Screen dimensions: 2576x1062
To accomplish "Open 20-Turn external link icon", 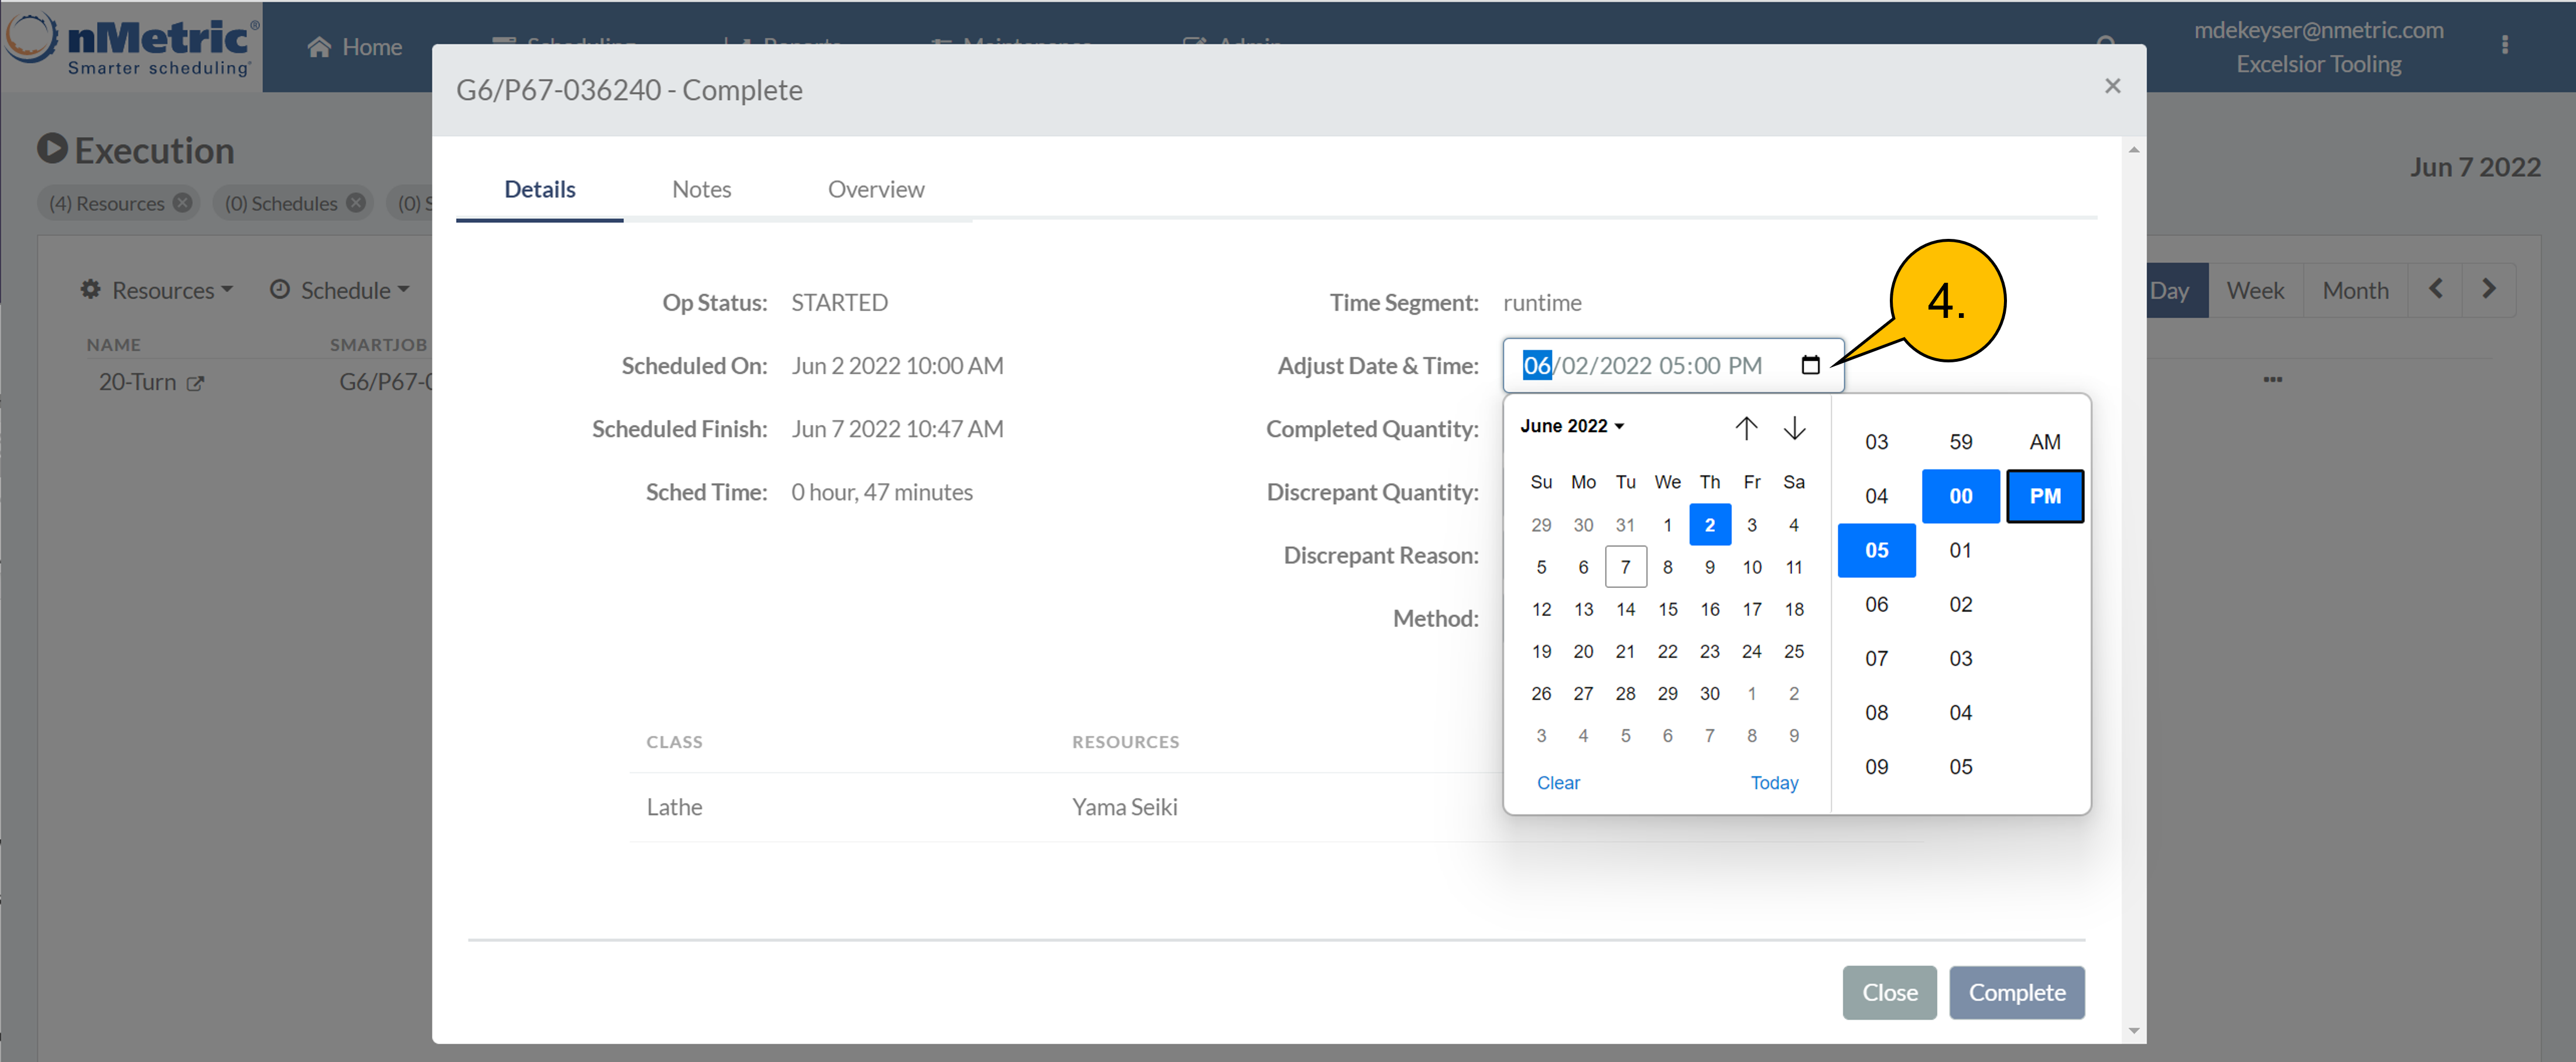I will click(x=196, y=383).
